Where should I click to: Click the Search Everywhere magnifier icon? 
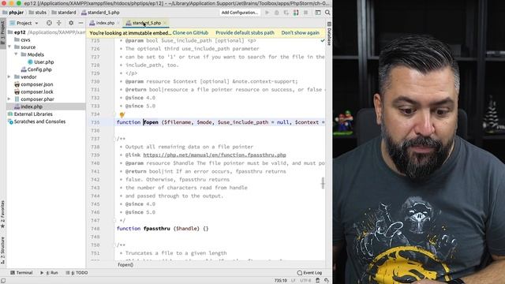point(327,13)
